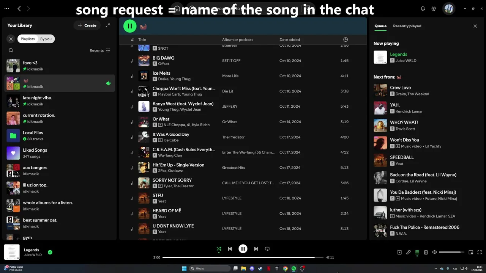Image resolution: width=486 pixels, height=273 pixels.
Task: Enter full screen mode icon
Action: [x=480, y=252]
